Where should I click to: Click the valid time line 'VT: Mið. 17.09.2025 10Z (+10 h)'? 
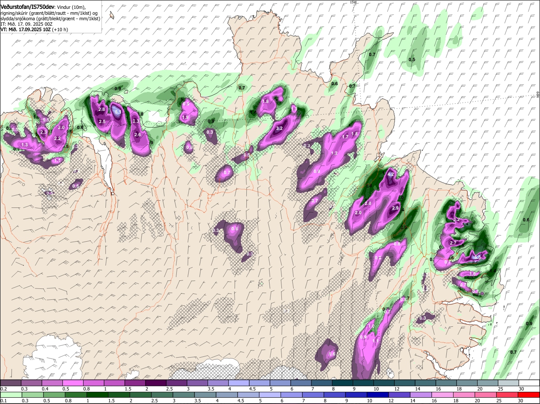click(34, 30)
